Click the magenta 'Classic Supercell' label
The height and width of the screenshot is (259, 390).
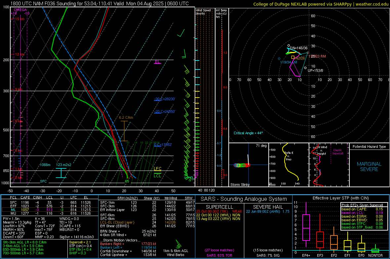[338, 152]
